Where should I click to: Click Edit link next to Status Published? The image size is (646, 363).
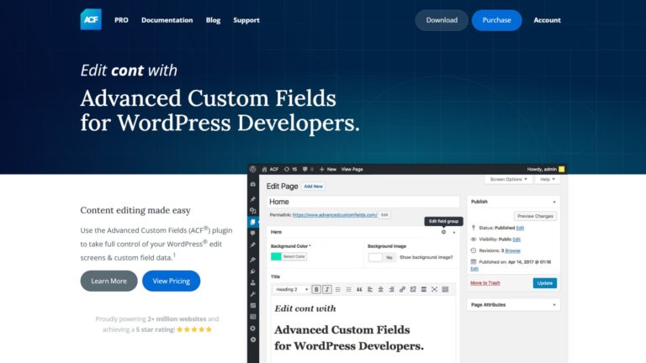tap(520, 228)
